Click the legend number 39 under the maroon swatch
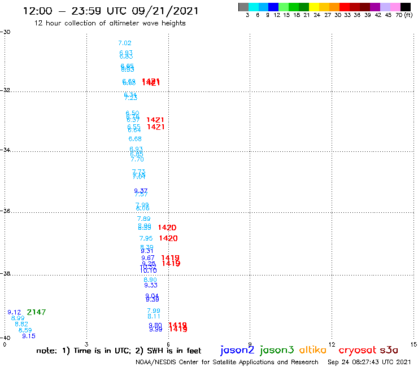Screen dimensions: 418x367 (x=368, y=15)
